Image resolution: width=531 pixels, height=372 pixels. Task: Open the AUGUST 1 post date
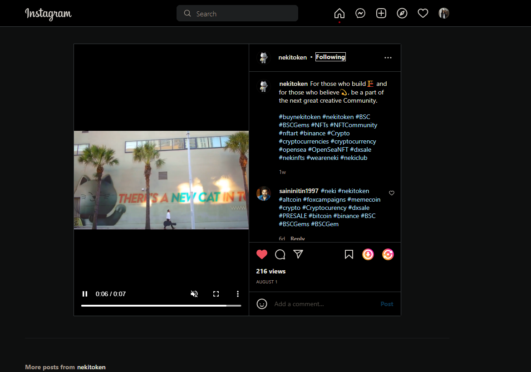click(267, 282)
